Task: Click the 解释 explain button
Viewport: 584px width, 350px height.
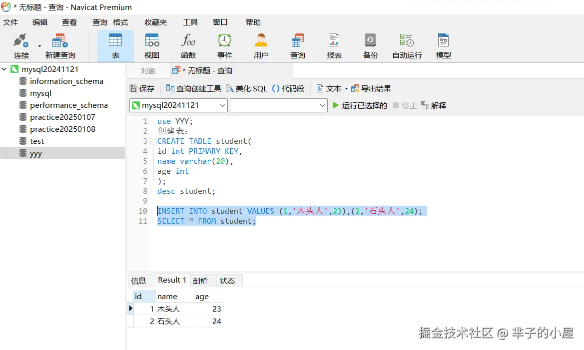Action: (x=434, y=105)
